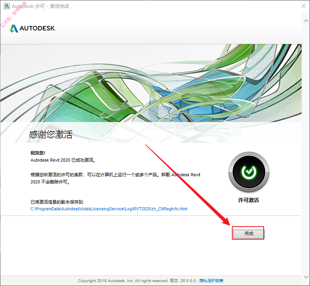
Task: Click the 完成 finish button
Action: coord(248,234)
